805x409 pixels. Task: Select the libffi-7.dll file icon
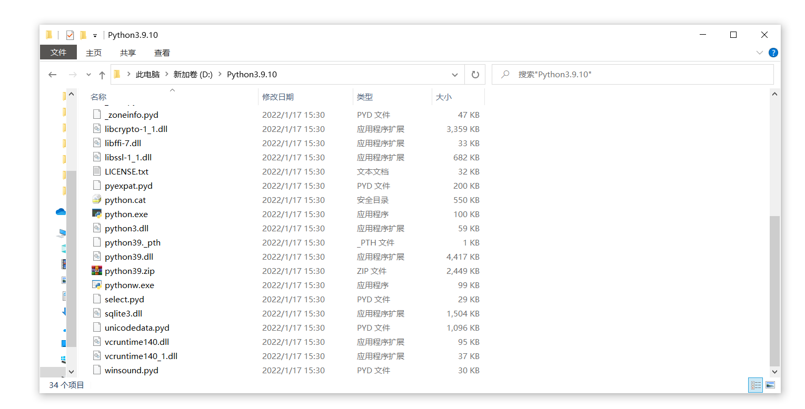point(96,143)
